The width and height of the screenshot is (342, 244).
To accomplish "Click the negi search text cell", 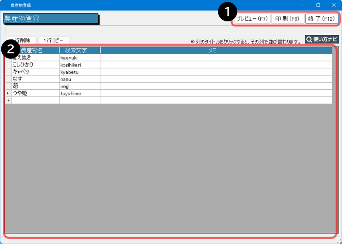I will pos(80,86).
